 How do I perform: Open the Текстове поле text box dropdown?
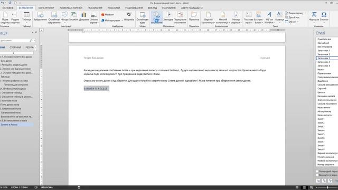click(249, 17)
